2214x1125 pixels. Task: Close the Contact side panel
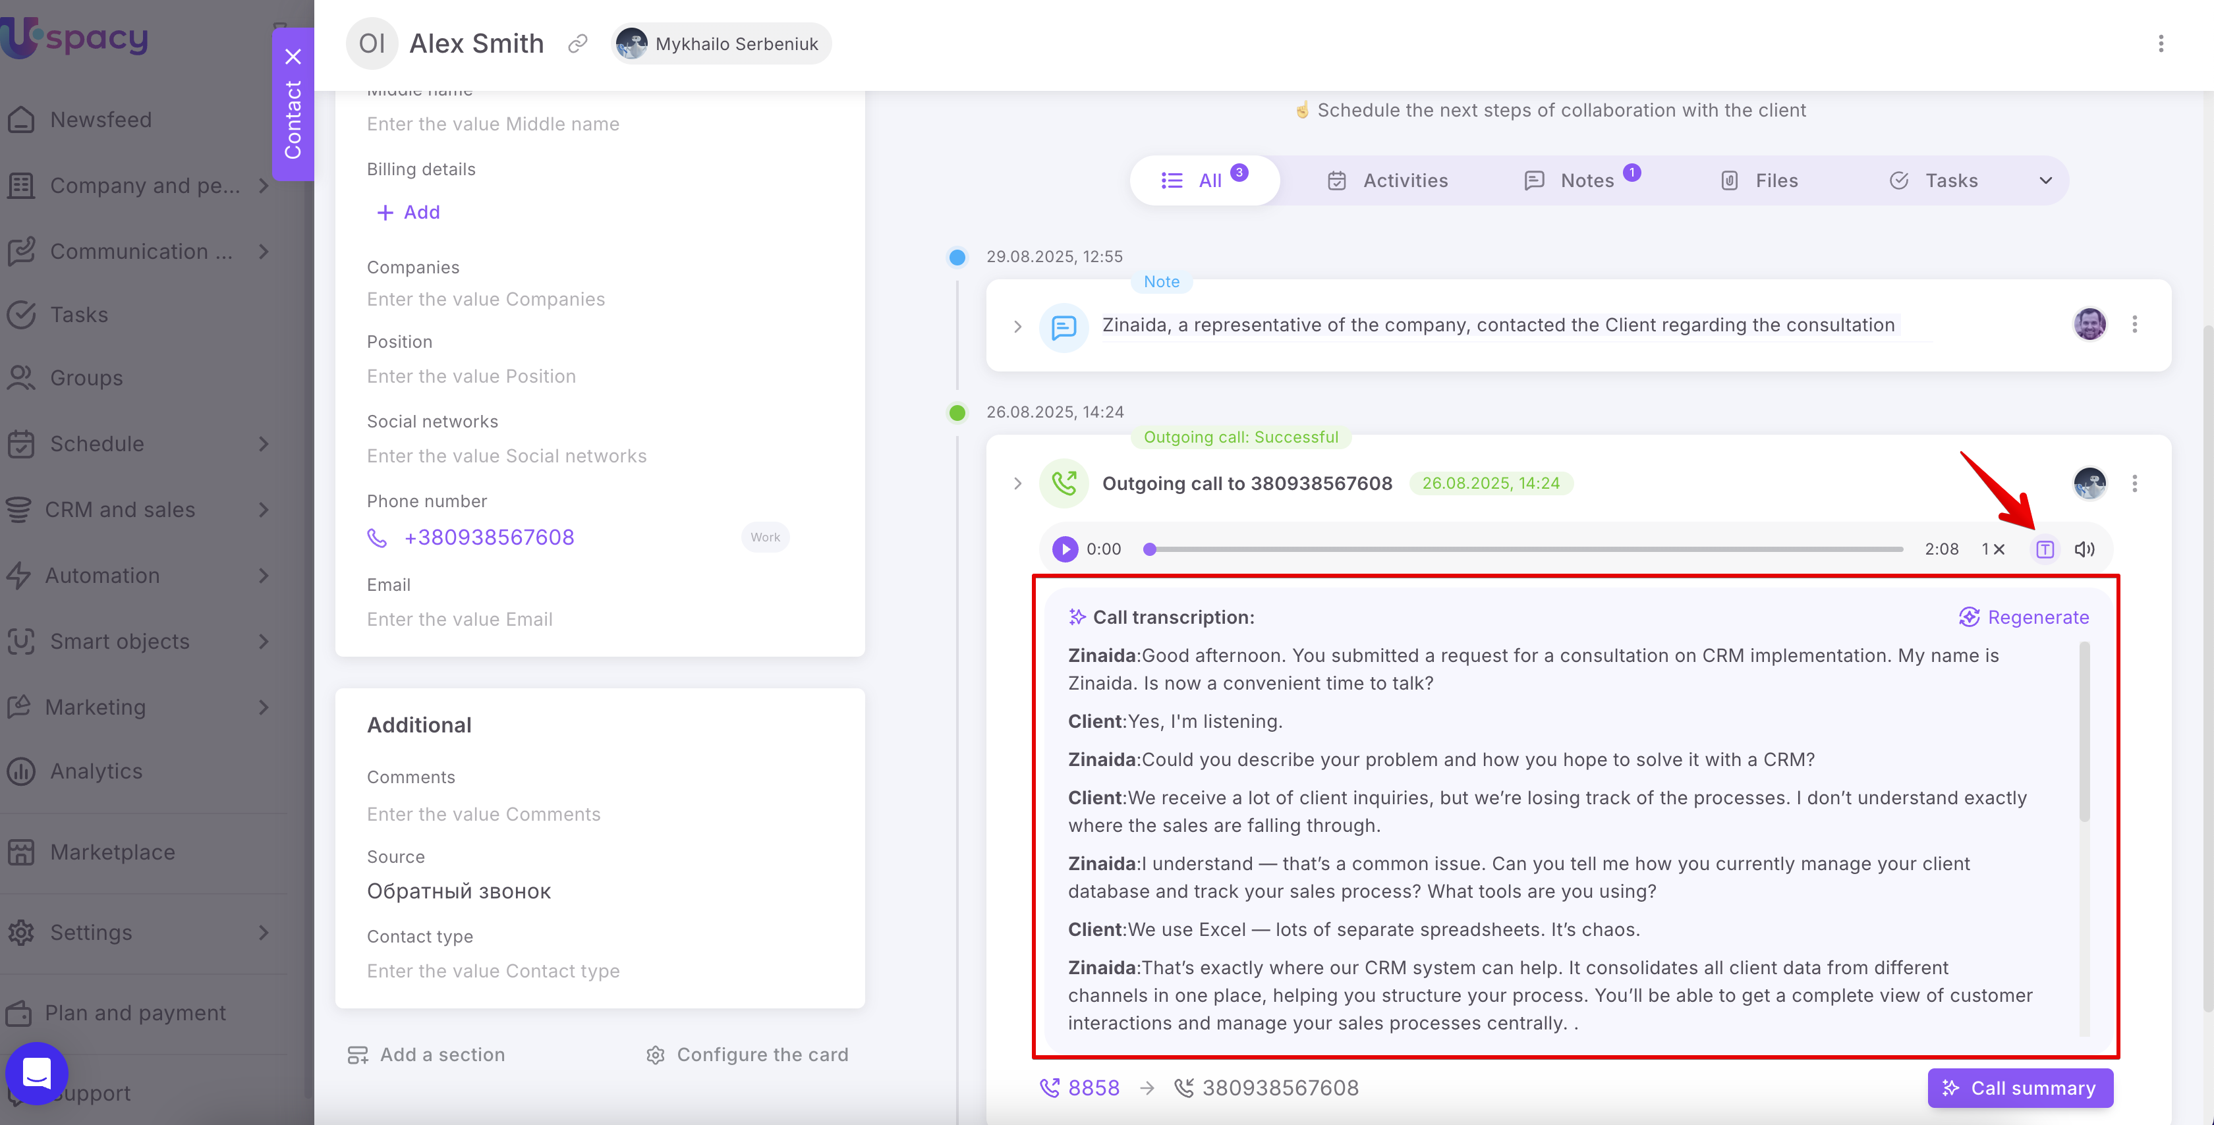click(x=293, y=57)
